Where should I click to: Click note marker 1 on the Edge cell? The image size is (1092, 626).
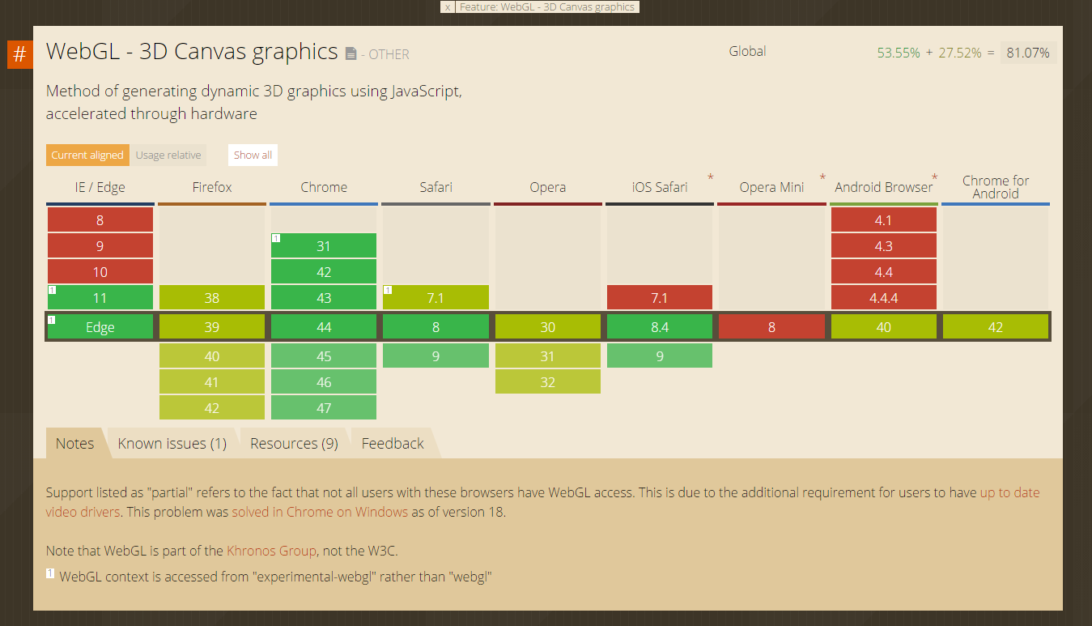52,320
